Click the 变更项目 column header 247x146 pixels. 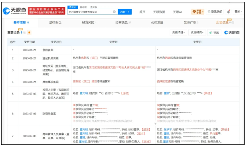click(x=56, y=42)
